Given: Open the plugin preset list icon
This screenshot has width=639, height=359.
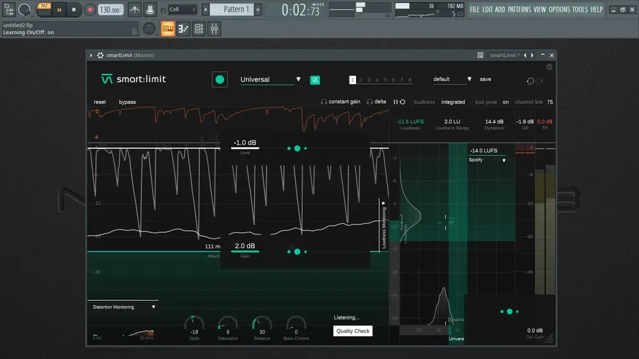Looking at the screenshot, I should (x=481, y=56).
